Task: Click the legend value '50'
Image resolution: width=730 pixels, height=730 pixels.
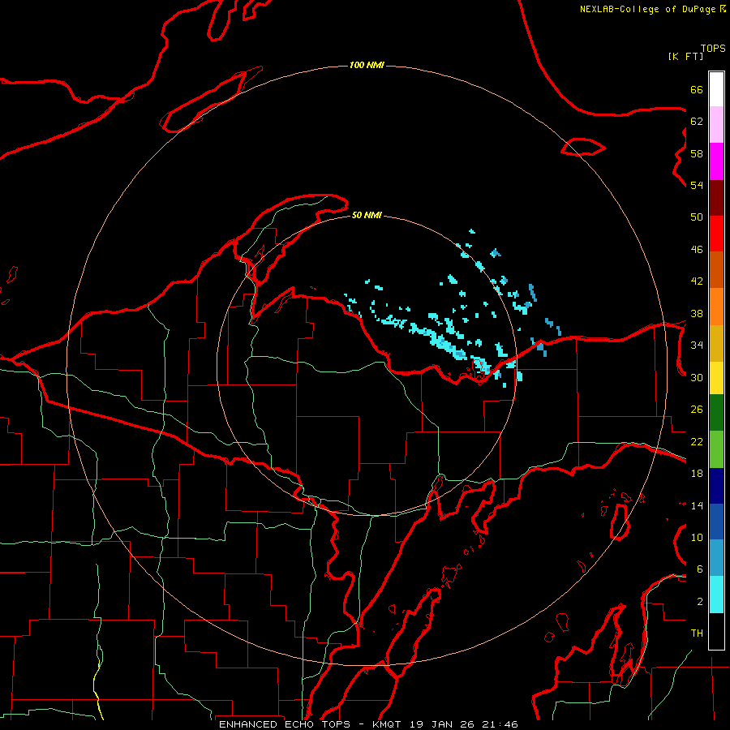Action: click(x=697, y=217)
